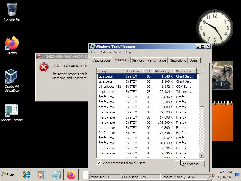Screen dimensions: 241x181
Task: Open the Help menu
Action: (127, 52)
